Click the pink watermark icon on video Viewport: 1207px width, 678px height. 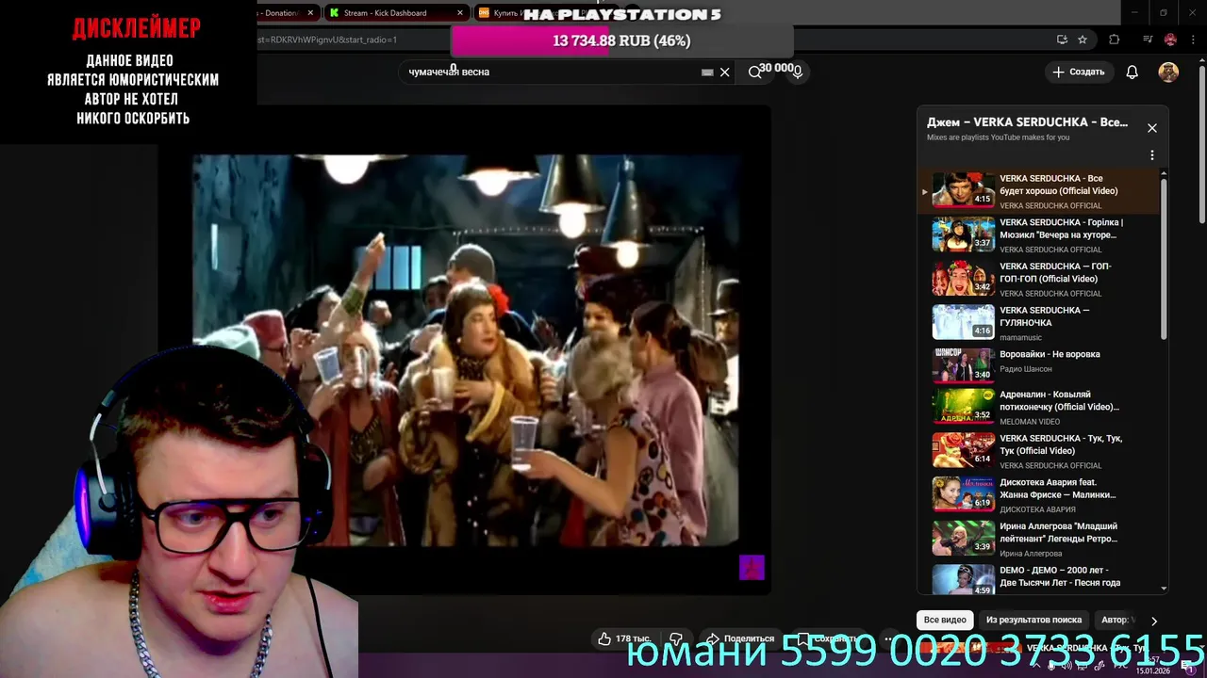(x=752, y=568)
